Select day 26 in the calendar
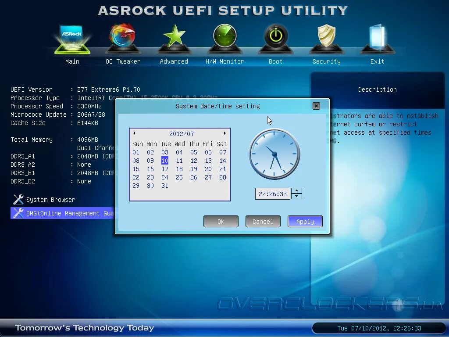Viewport: 449px width, 337px height. click(x=193, y=177)
